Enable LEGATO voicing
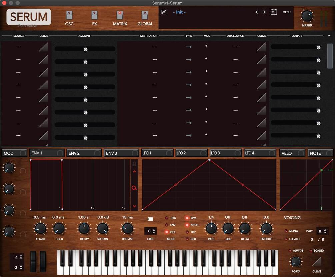This screenshot has width=335, height=277. click(x=286, y=239)
